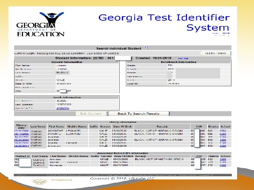The image size is (254, 190).
Task: Open history date 07/29/2008
Action: (x=22, y=131)
